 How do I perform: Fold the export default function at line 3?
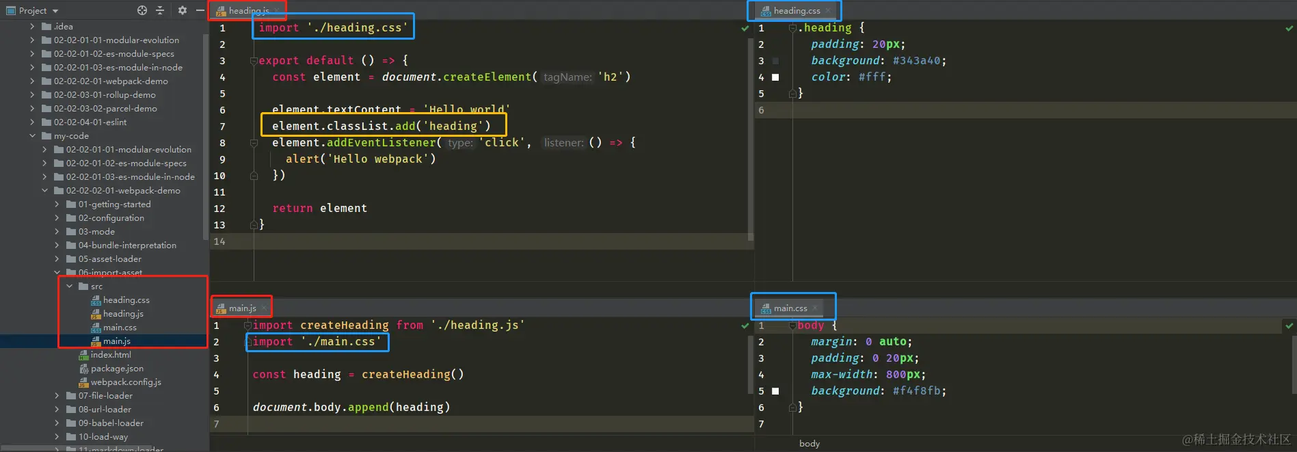click(x=254, y=61)
